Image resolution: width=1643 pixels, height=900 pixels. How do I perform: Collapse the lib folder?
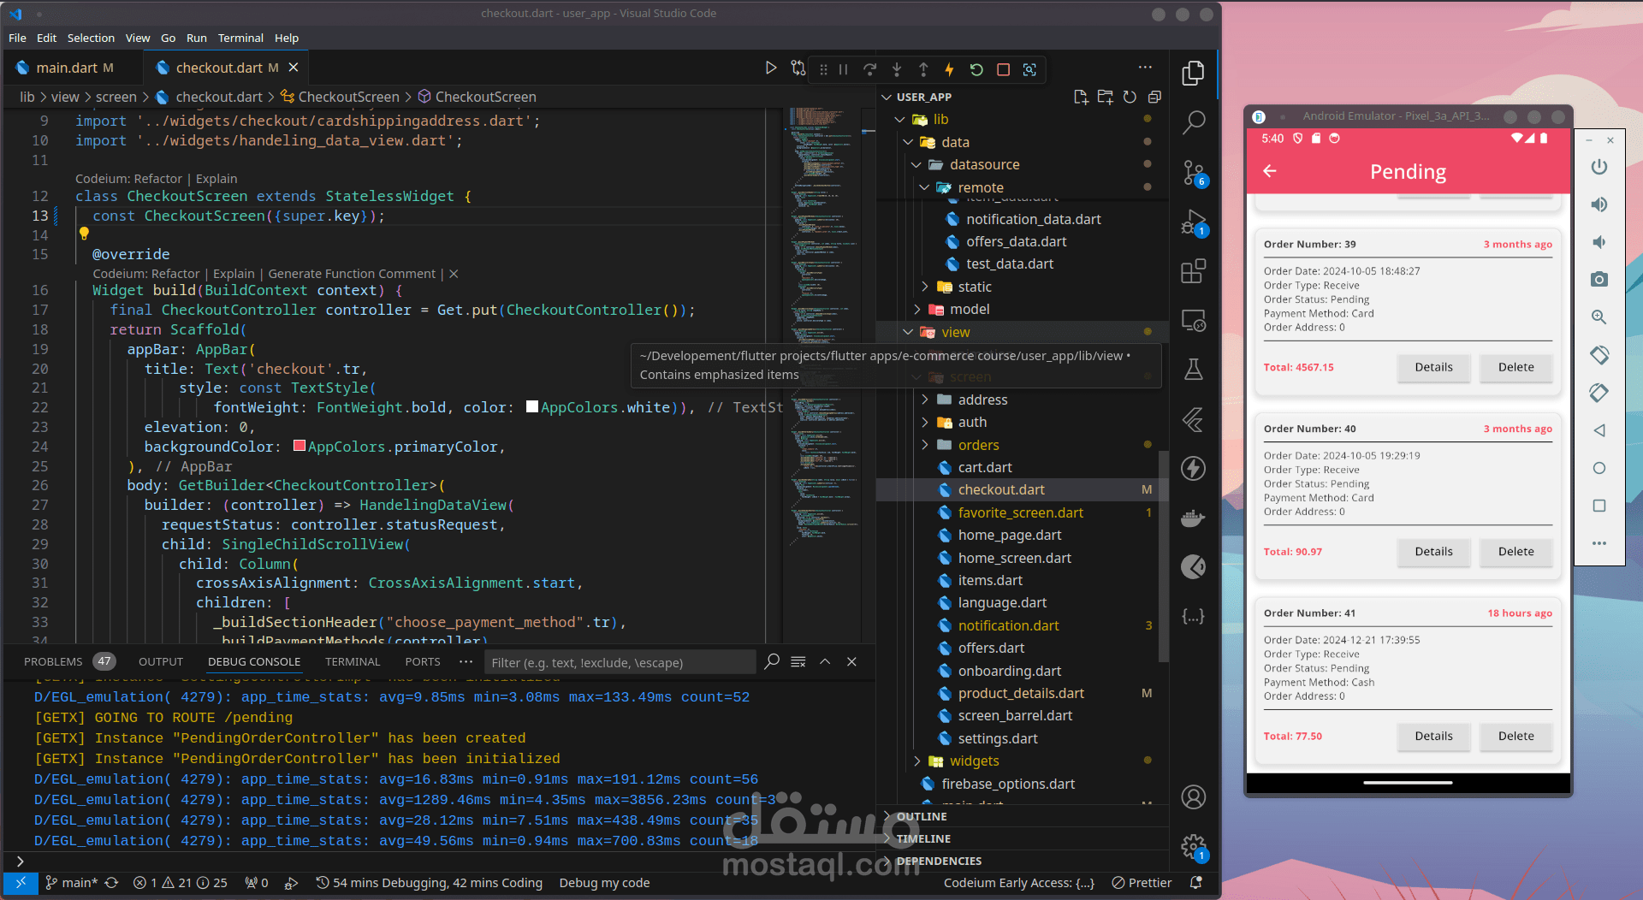(x=899, y=120)
